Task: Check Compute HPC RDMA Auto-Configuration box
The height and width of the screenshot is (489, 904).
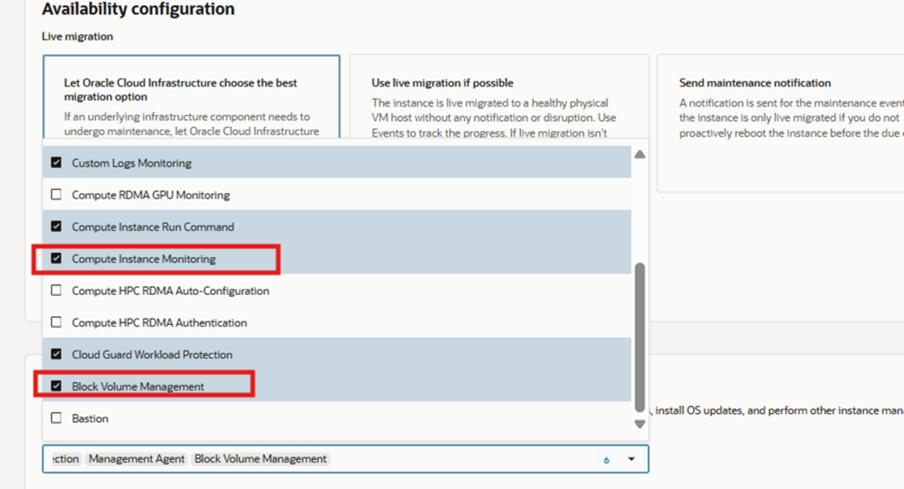Action: tap(56, 290)
